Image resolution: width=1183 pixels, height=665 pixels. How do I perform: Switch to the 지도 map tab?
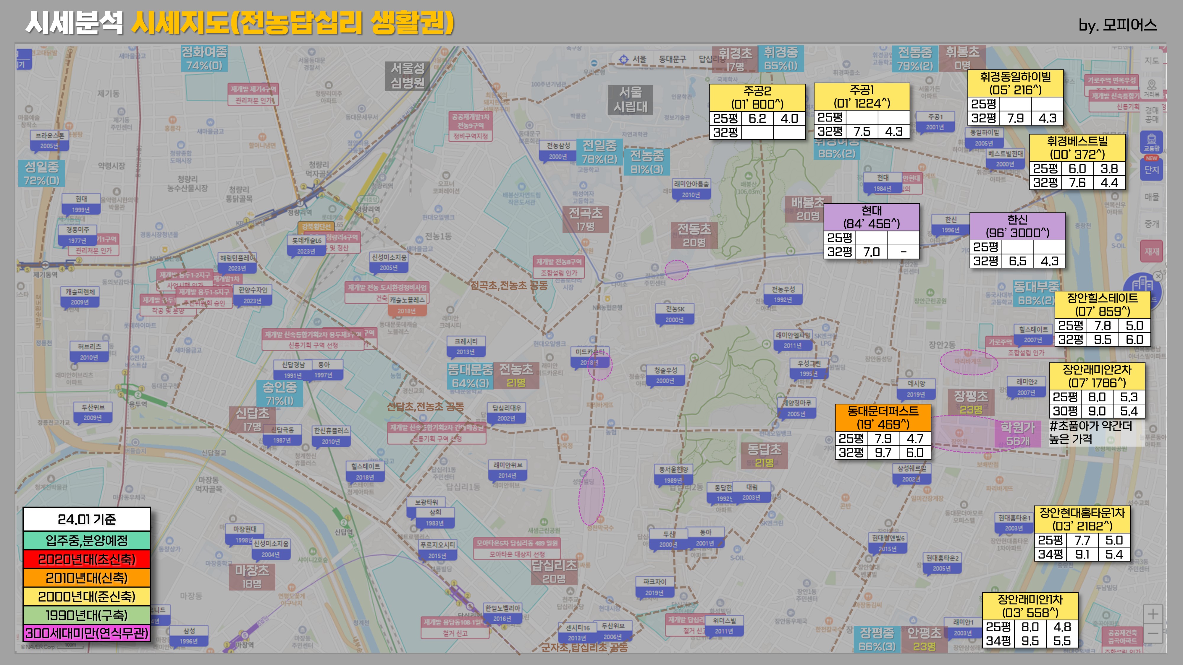[1151, 61]
